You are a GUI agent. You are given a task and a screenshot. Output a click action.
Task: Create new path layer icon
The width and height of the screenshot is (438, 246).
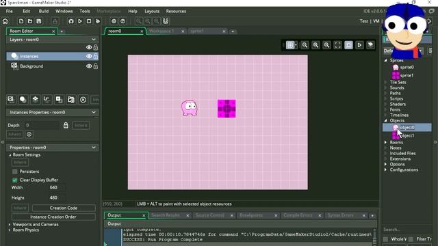pos(47,100)
